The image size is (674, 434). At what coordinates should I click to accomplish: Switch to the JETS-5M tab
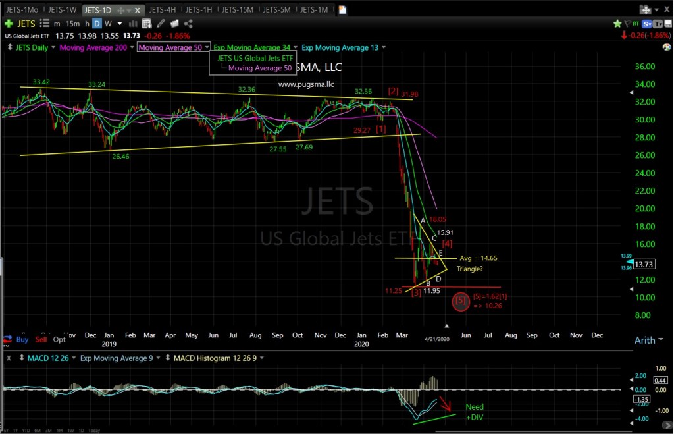[x=276, y=9]
